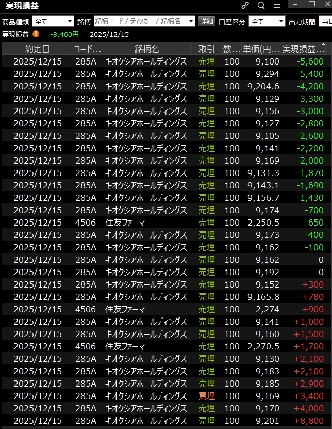Type in the 銘柄コード / ティッカー input field

(139, 22)
